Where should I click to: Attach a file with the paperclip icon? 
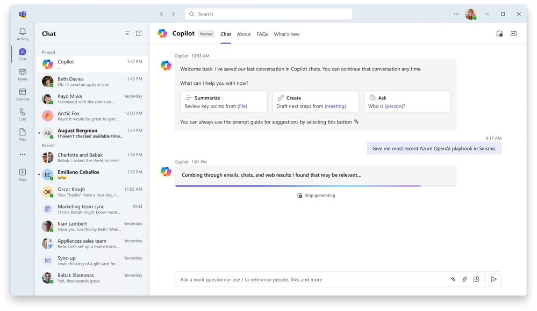pos(465,279)
